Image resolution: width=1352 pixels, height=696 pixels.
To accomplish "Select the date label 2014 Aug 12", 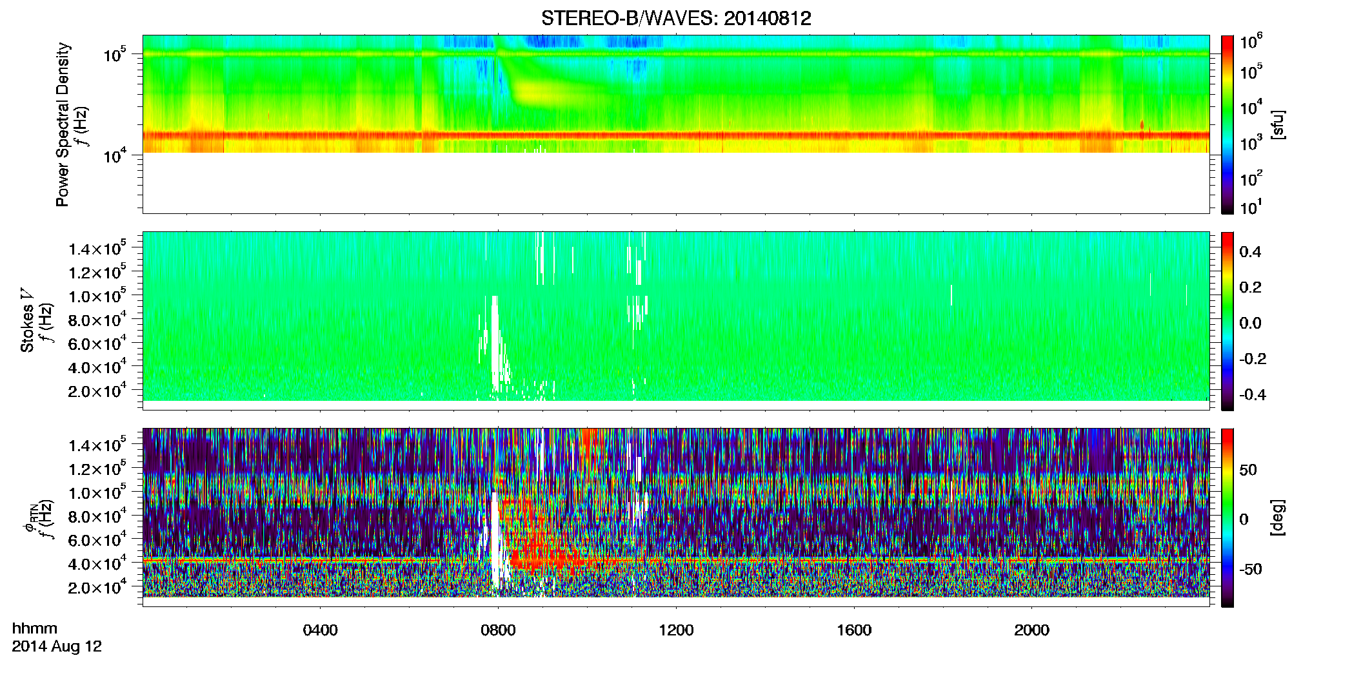I will (57, 646).
